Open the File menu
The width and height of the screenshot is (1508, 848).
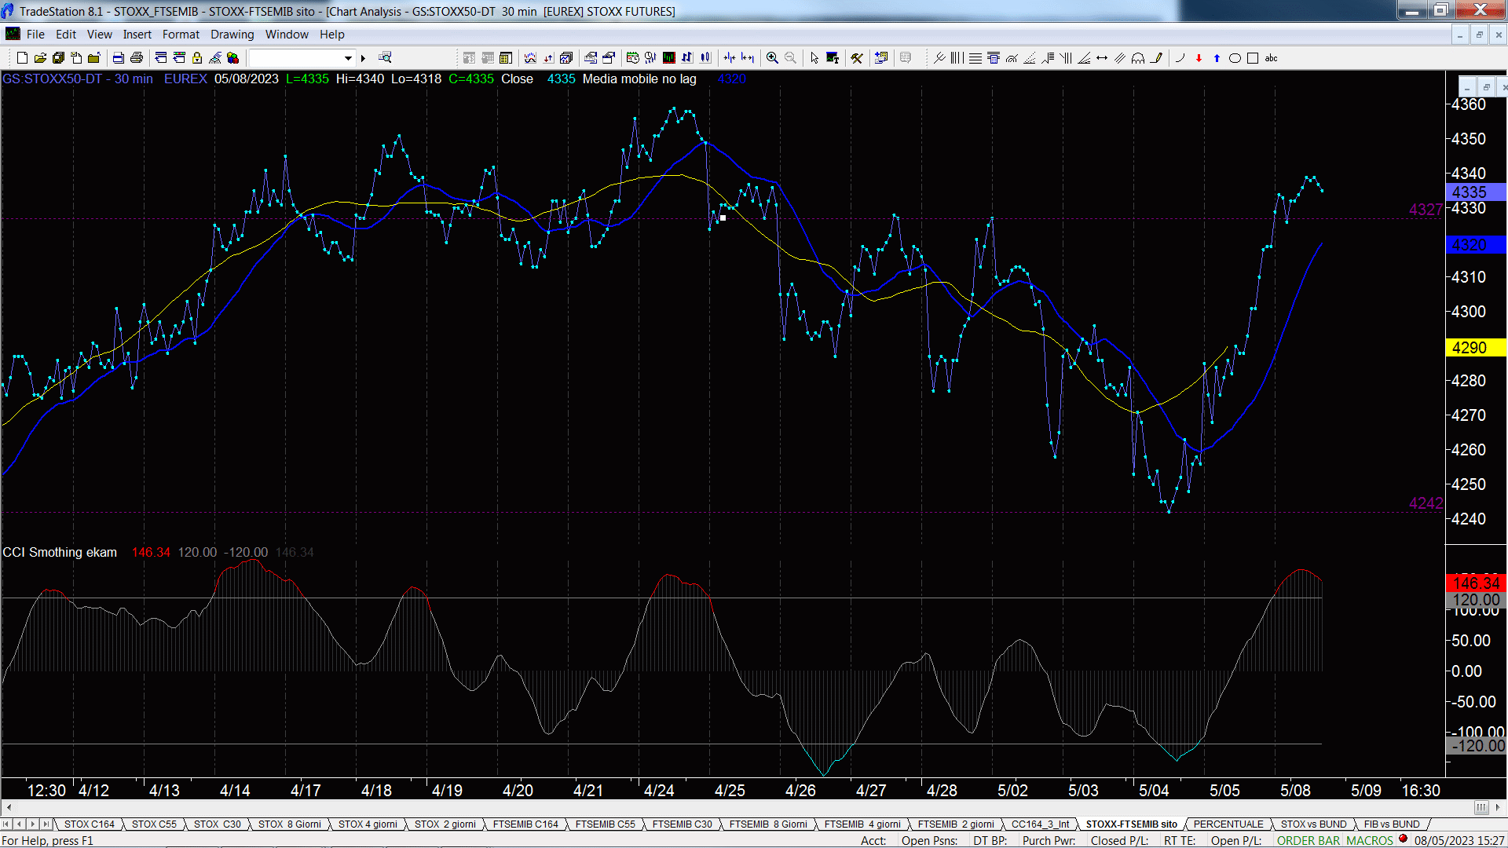point(35,35)
